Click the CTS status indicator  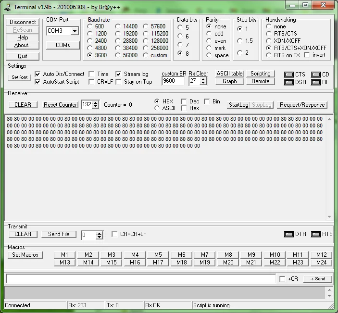(x=289, y=75)
